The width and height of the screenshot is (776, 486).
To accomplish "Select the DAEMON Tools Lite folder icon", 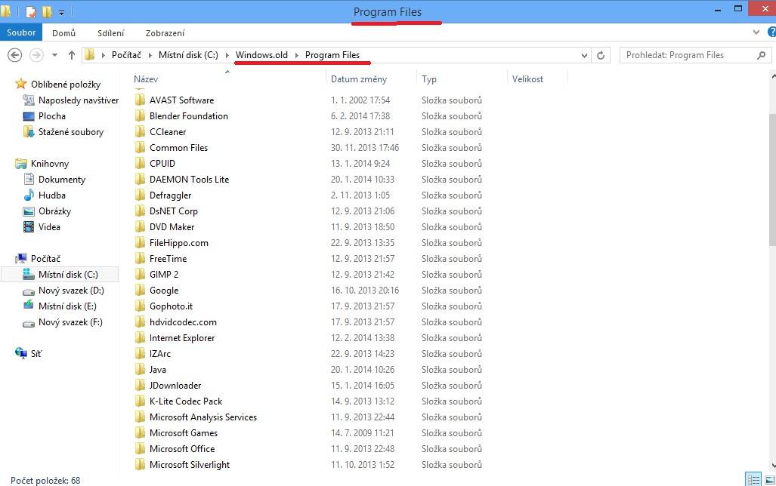I will [140, 179].
